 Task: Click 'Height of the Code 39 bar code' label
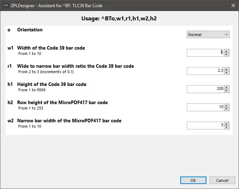coord(52,84)
